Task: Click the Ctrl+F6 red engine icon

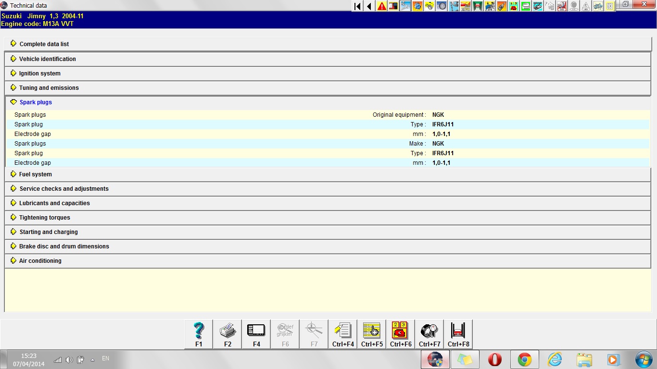Action: click(x=401, y=334)
